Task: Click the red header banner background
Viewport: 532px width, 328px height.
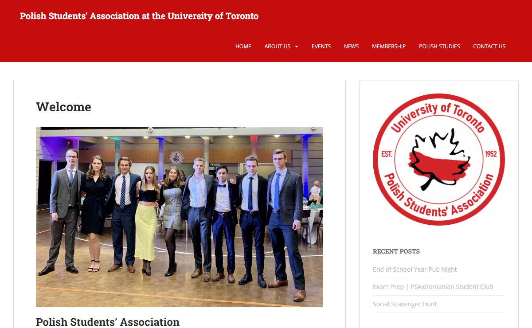Action: (377, 18)
